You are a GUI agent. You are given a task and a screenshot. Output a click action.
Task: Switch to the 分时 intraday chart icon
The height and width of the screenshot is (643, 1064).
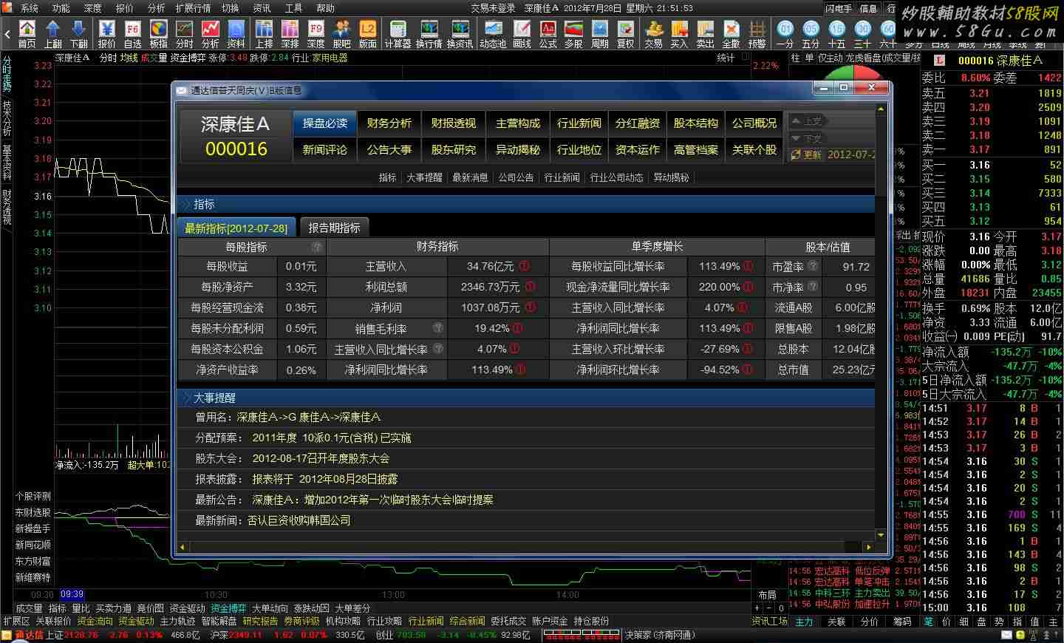(x=185, y=34)
